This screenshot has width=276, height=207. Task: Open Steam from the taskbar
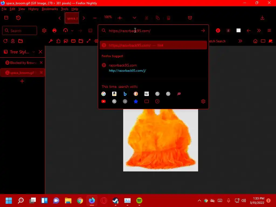click(x=115, y=201)
